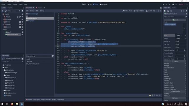Toggle distraction-free mode icon
The width and height of the screenshot is (189, 106).
point(161,8)
